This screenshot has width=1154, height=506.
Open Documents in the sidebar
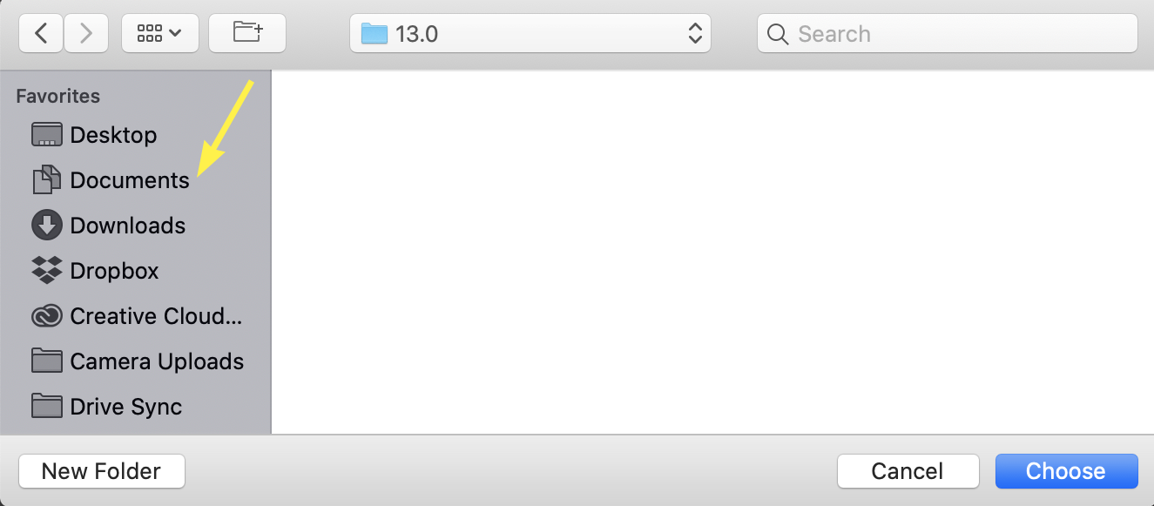136,180
